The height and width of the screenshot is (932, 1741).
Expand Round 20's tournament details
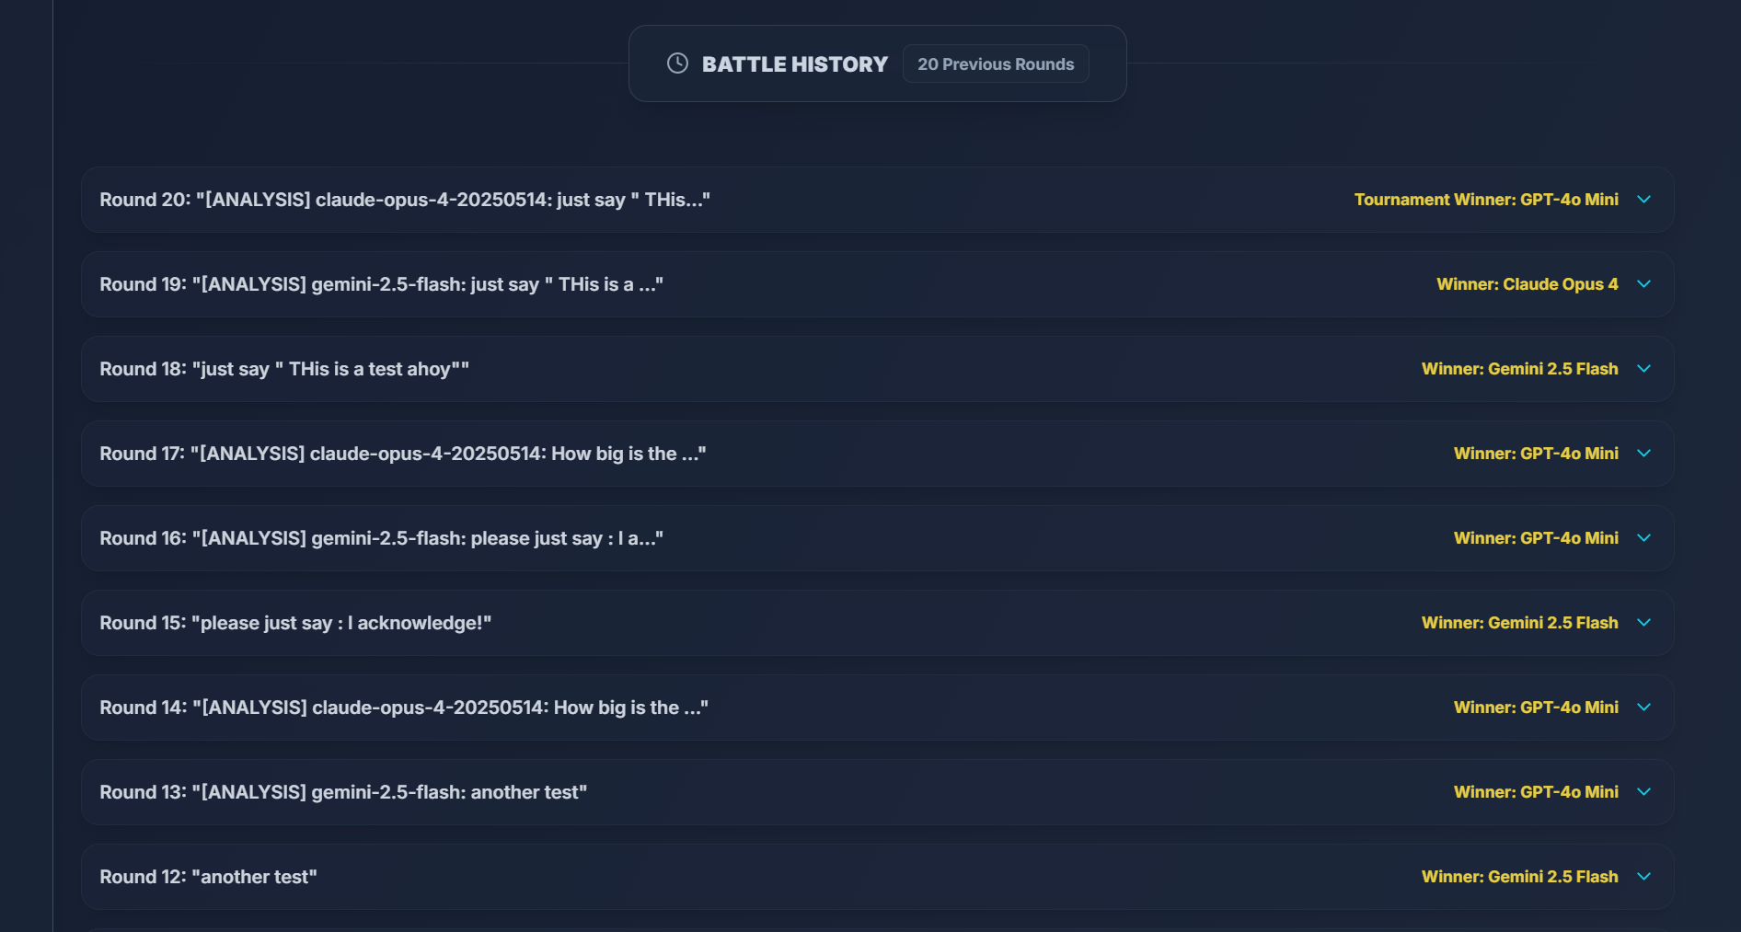point(1643,200)
